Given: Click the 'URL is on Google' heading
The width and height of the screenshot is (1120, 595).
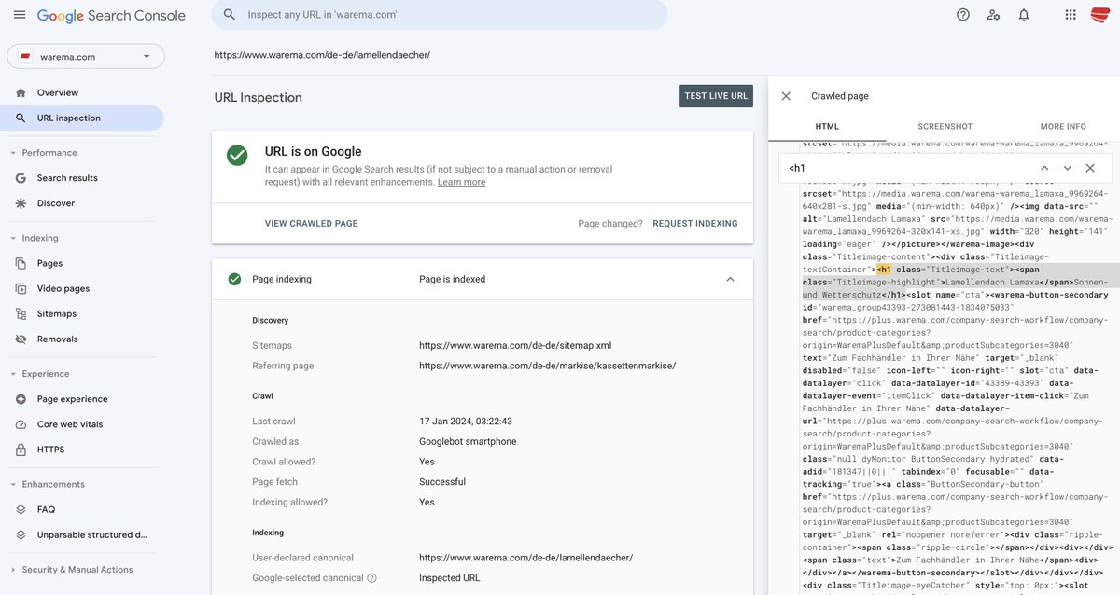Looking at the screenshot, I should click(x=313, y=151).
